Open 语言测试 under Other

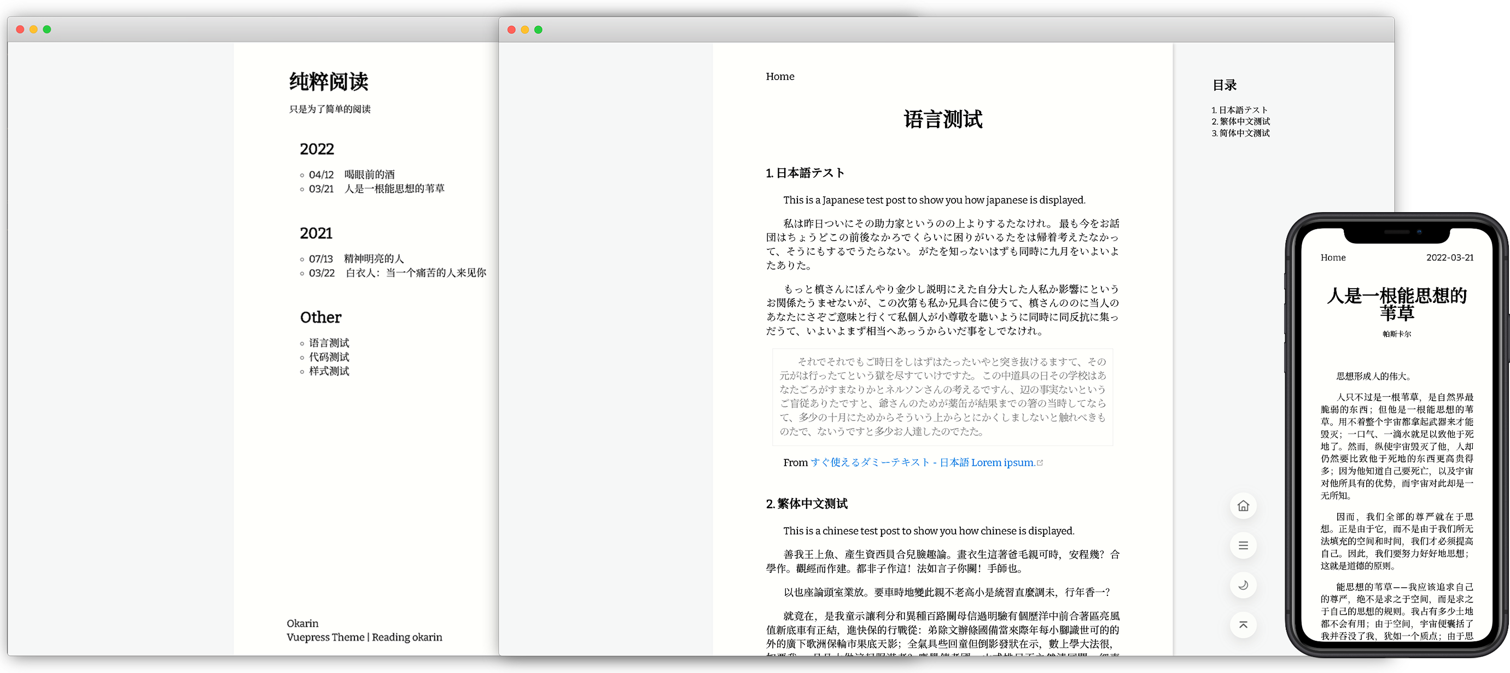pos(329,343)
